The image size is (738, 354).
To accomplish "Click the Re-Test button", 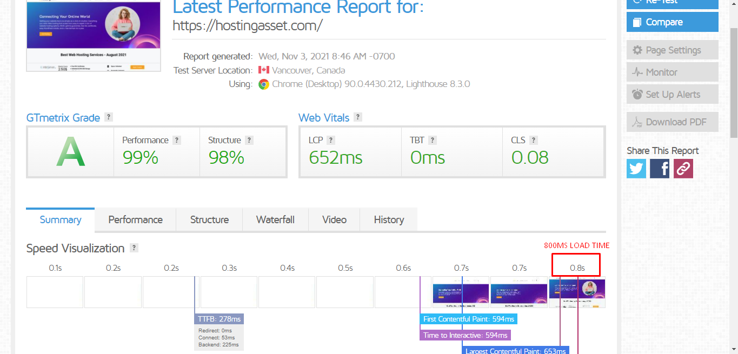I will [x=673, y=3].
